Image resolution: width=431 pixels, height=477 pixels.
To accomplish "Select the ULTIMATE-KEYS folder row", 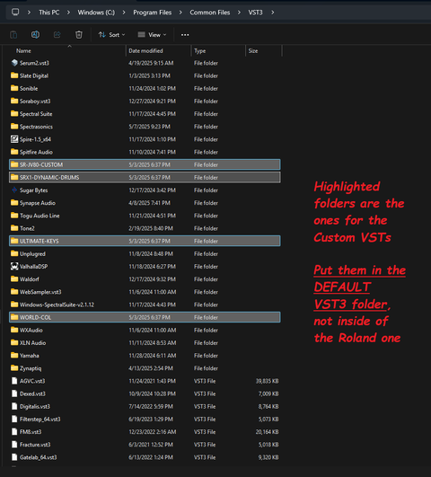I will 145,241.
